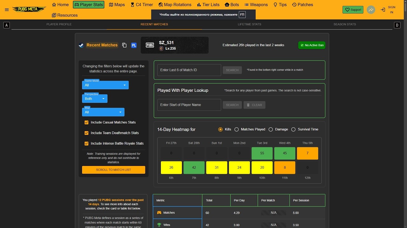407x228 pixels.
Task: Click the No Active Ban badge
Action: point(312,45)
